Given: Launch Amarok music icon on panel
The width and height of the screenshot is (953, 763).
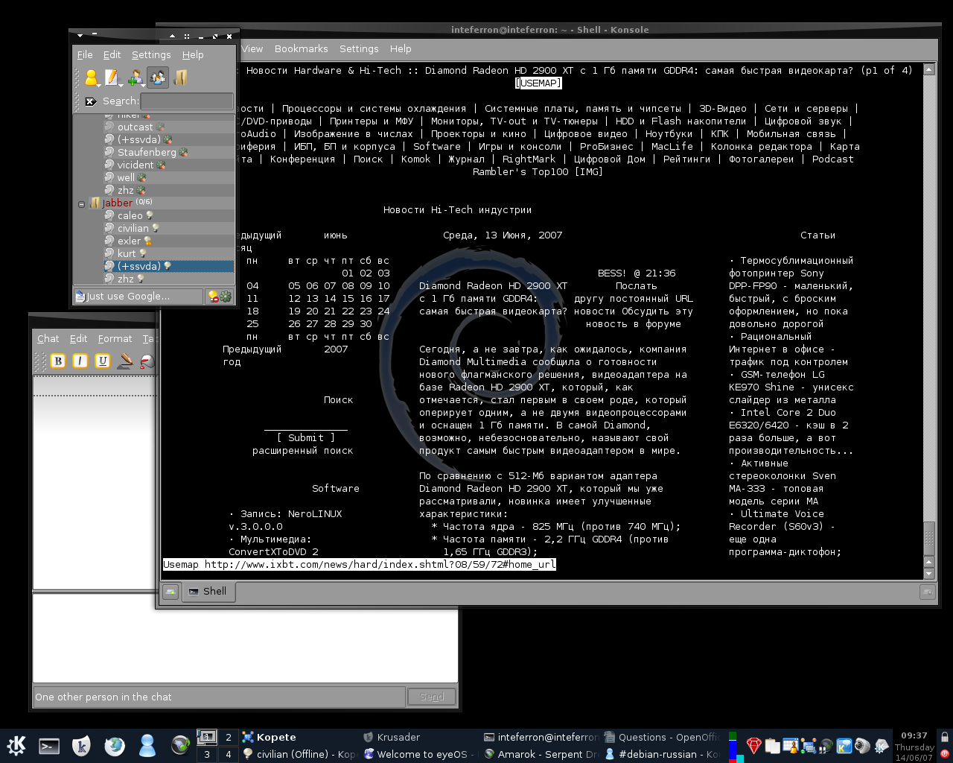Looking at the screenshot, I should tap(180, 745).
